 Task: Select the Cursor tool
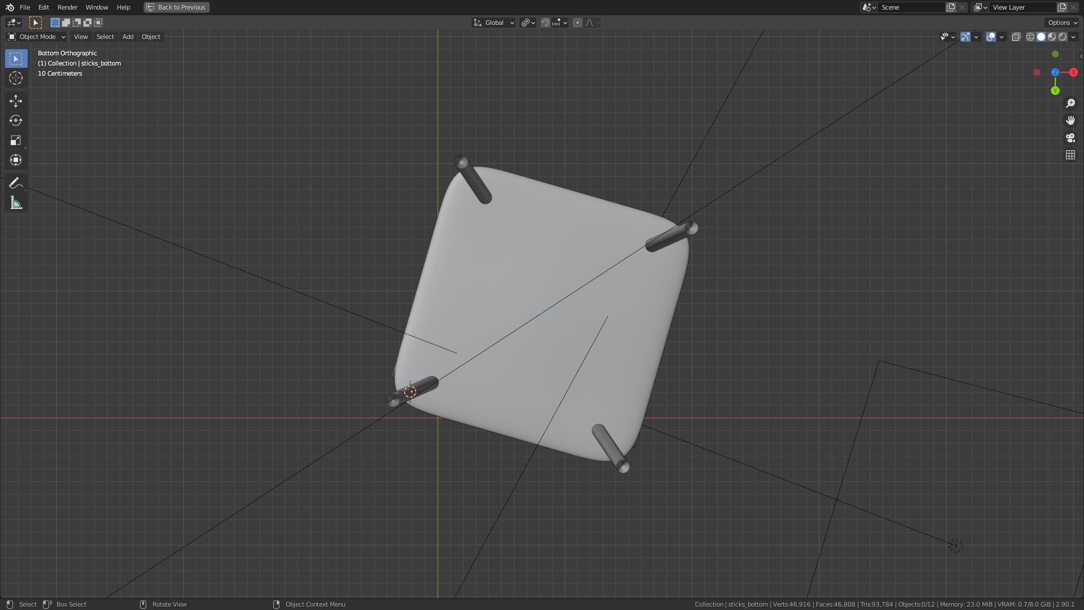(x=16, y=78)
